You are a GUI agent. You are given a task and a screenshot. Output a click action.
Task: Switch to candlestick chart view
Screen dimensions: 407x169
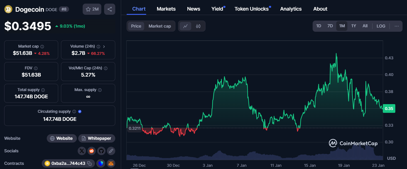198,26
